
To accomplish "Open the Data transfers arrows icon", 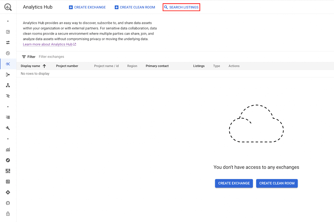I will pos(8,42).
